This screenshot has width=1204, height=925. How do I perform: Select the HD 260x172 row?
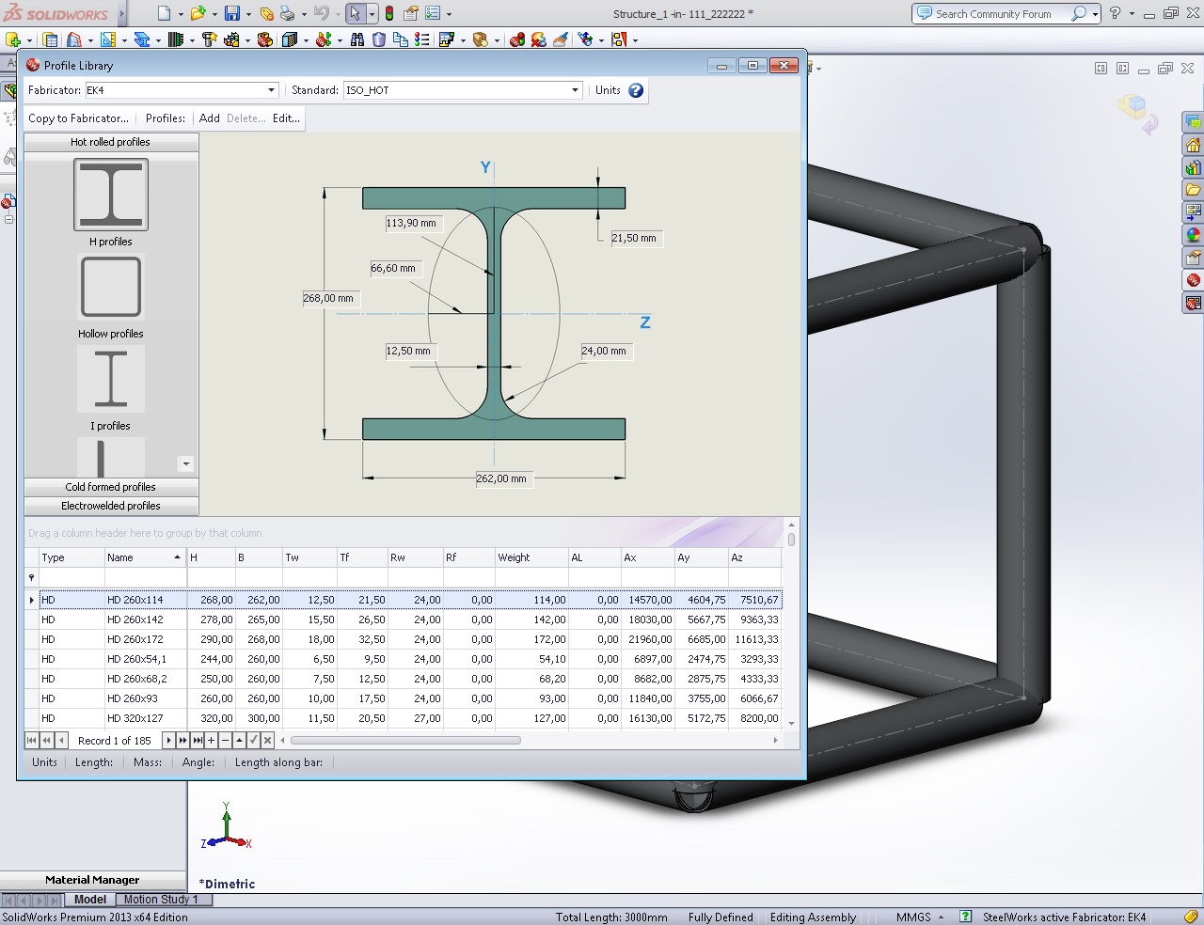[410, 639]
